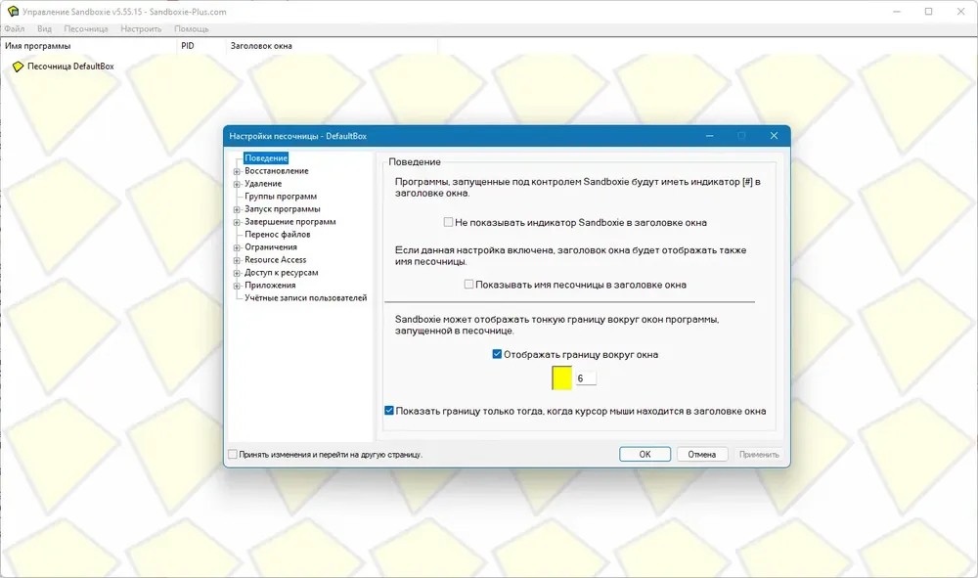Minimize the main Sandboxie window
This screenshot has height=578, width=978.
897,11
